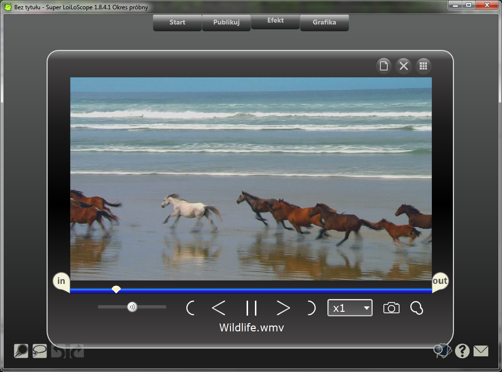Open help with the question mark icon
Screen dimensions: 502x372
coord(462,351)
